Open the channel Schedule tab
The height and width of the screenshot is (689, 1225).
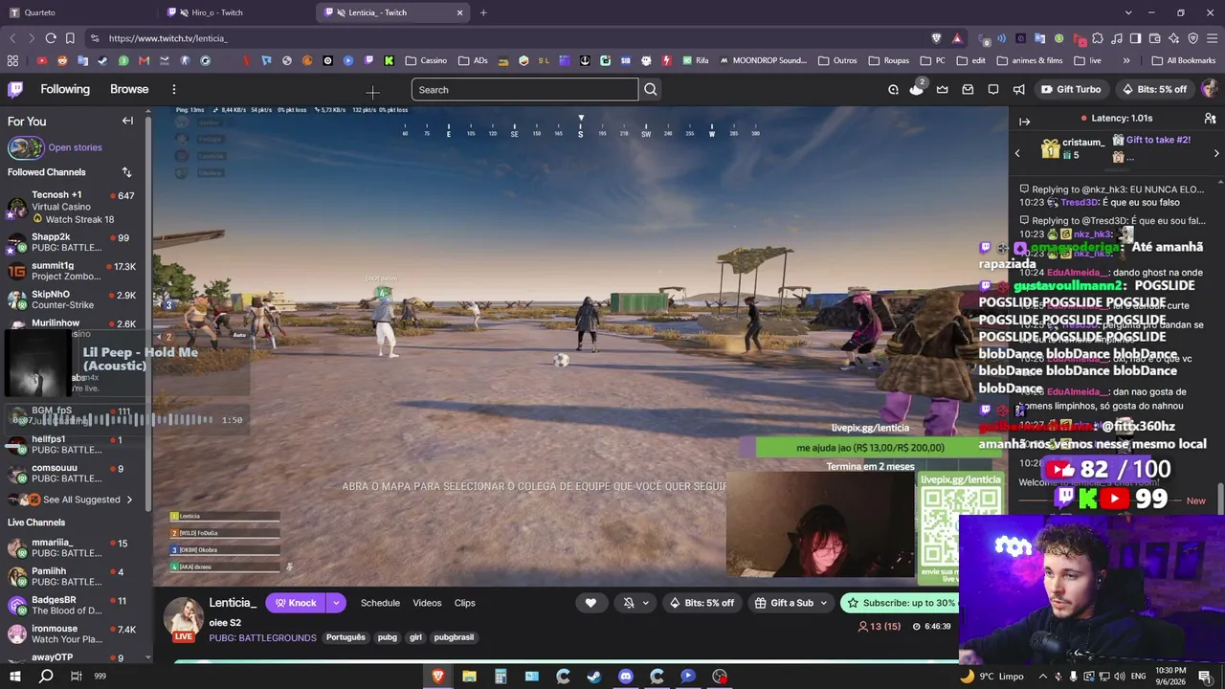tap(380, 603)
